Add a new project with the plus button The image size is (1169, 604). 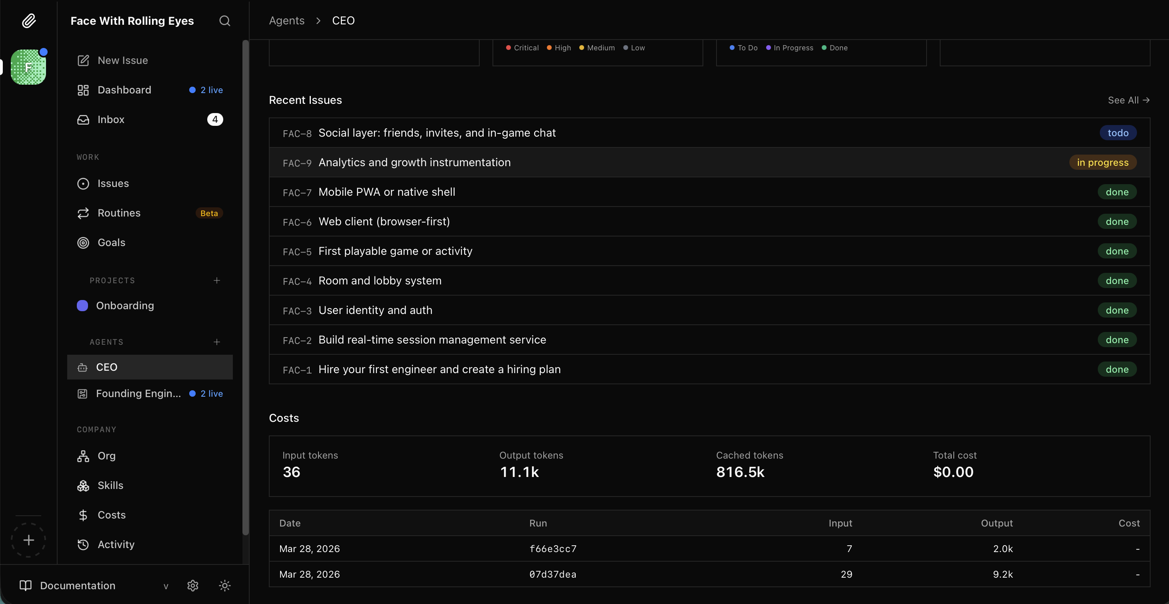tap(217, 280)
